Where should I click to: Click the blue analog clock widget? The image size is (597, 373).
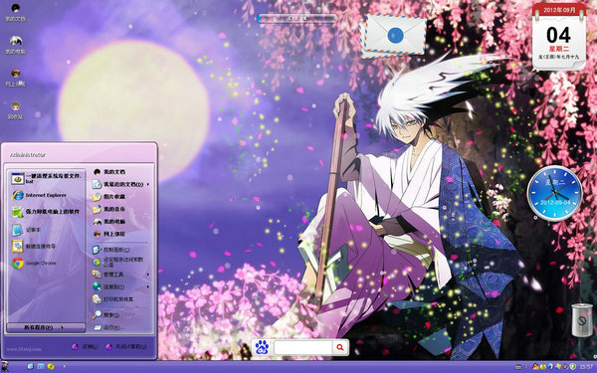click(x=554, y=193)
